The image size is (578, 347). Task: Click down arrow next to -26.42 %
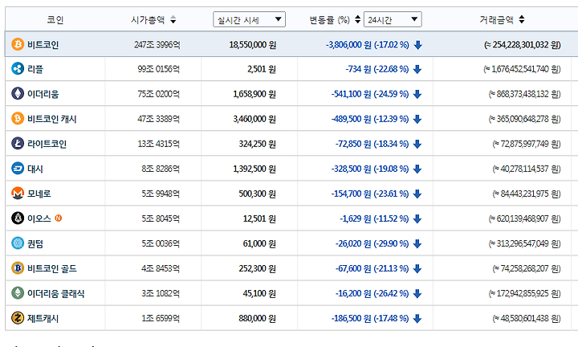[x=417, y=293]
